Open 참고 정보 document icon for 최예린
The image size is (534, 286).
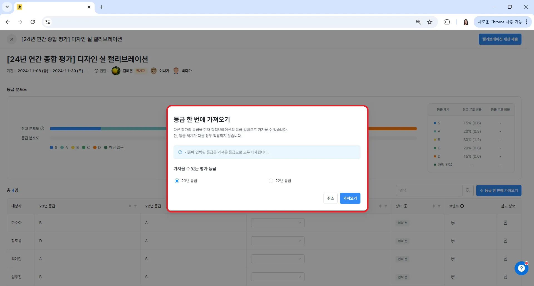tap(505, 259)
